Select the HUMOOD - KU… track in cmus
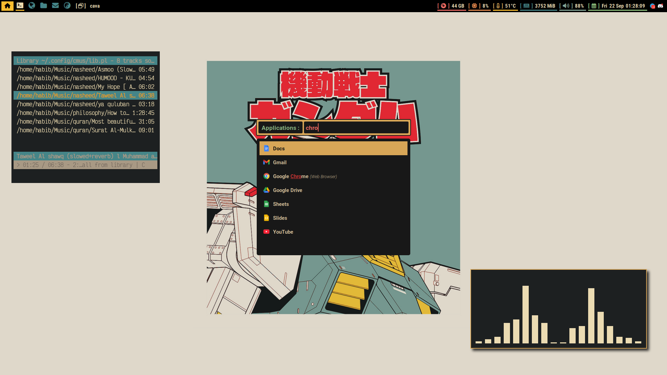This screenshot has height=375, width=667. tap(85, 78)
